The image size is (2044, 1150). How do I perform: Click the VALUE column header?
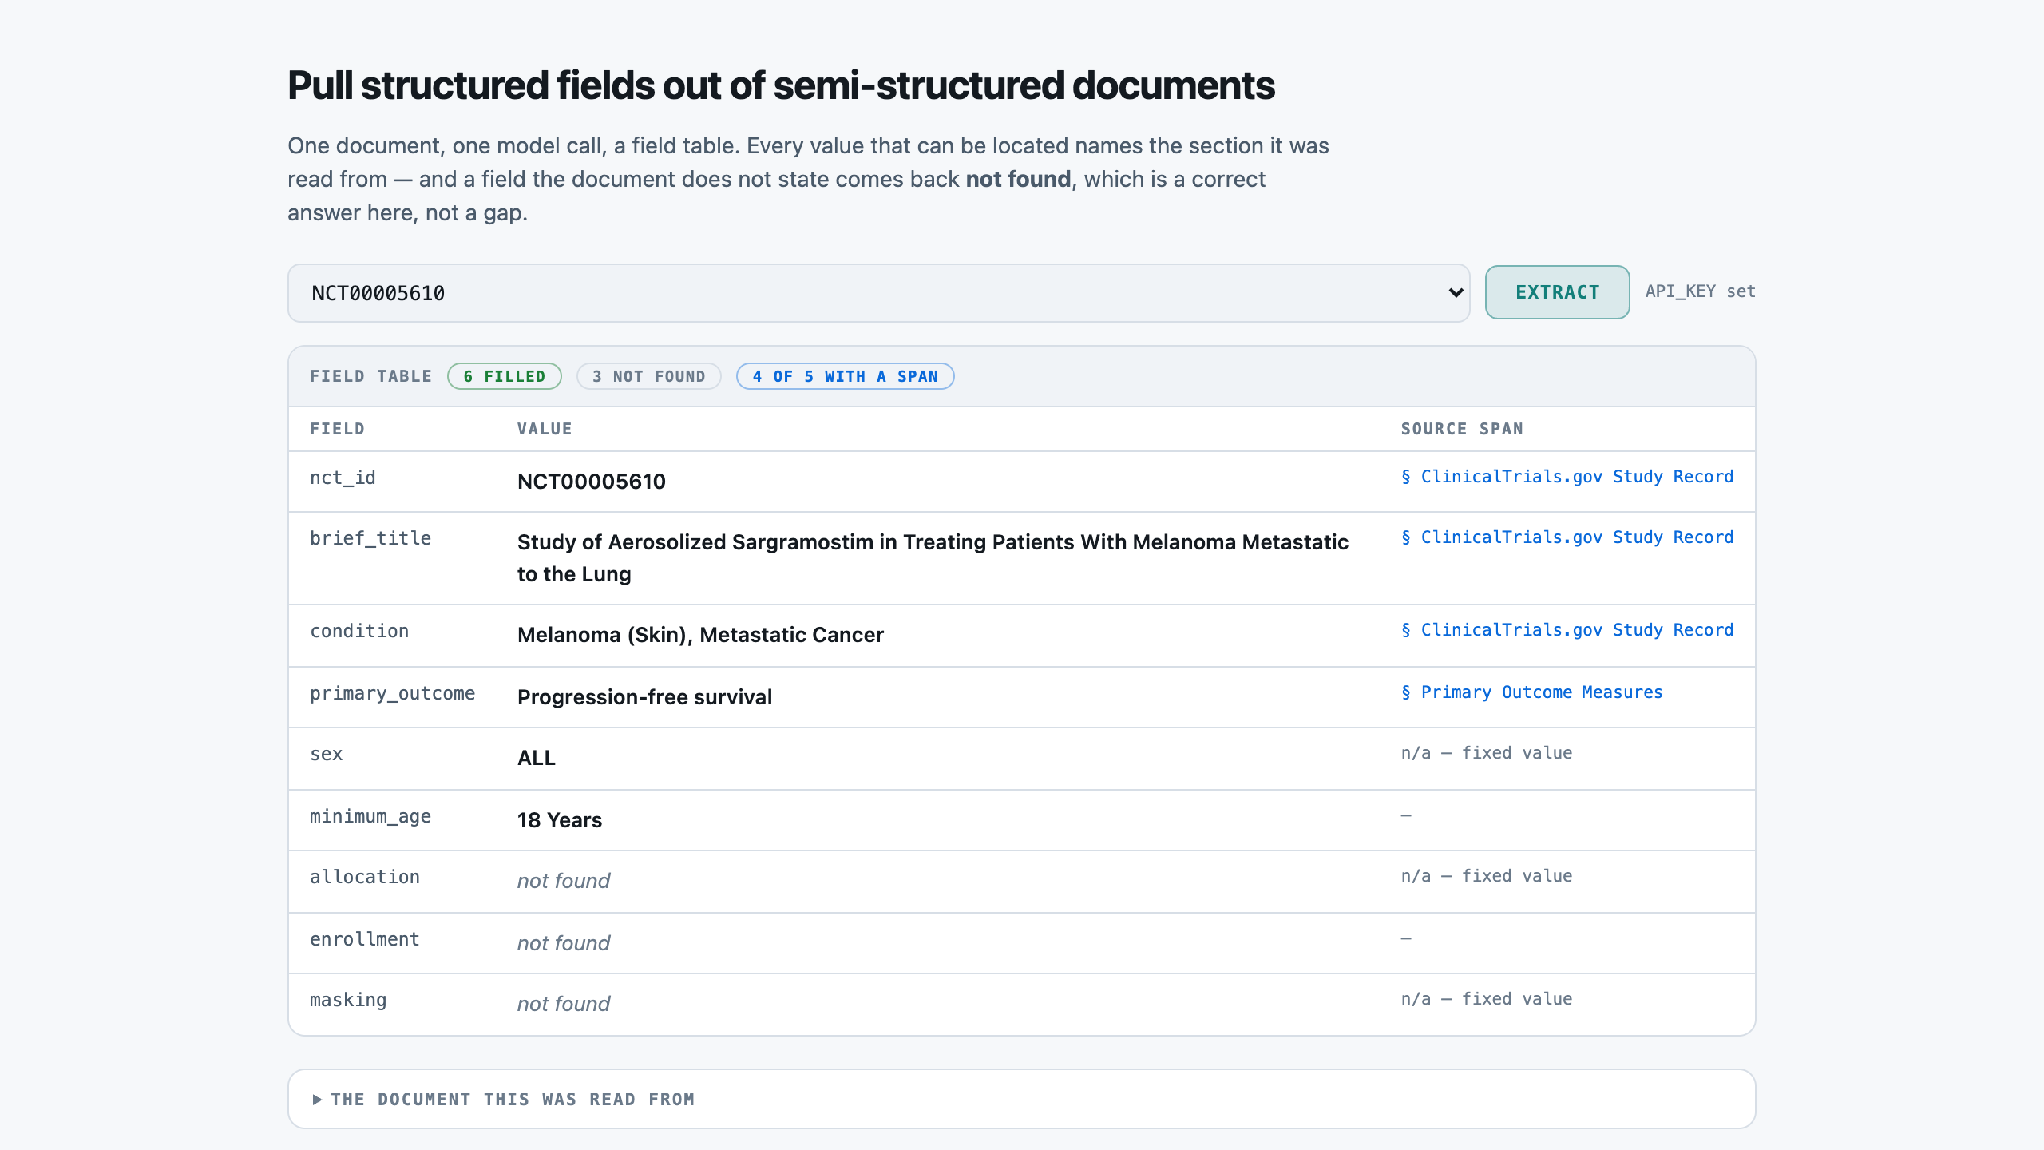point(545,429)
